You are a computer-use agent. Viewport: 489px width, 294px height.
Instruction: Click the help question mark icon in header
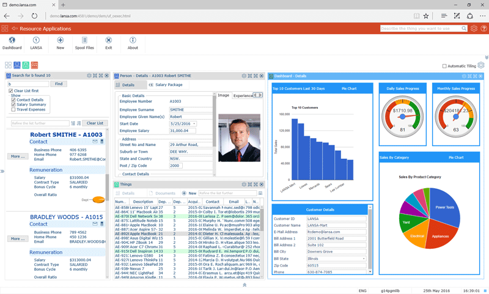click(484, 28)
